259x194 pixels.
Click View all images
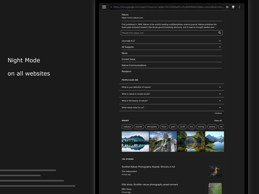(218, 121)
